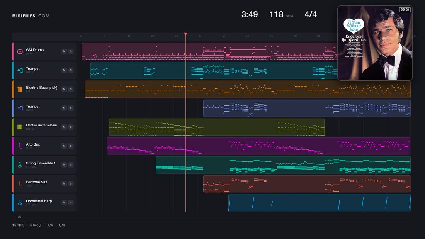Click the Alto Sax instrument icon
425x239 pixels.
click(20, 146)
